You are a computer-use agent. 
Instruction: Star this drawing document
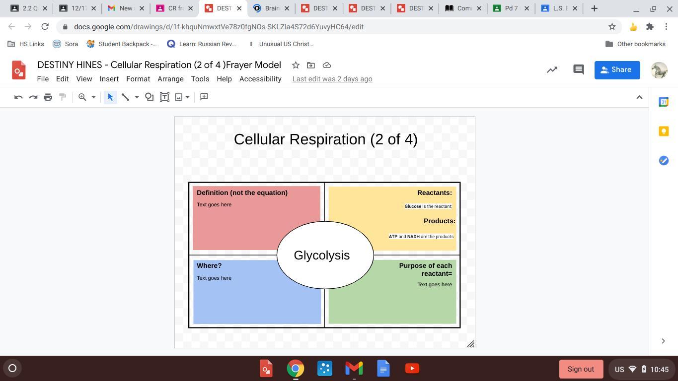coord(296,65)
